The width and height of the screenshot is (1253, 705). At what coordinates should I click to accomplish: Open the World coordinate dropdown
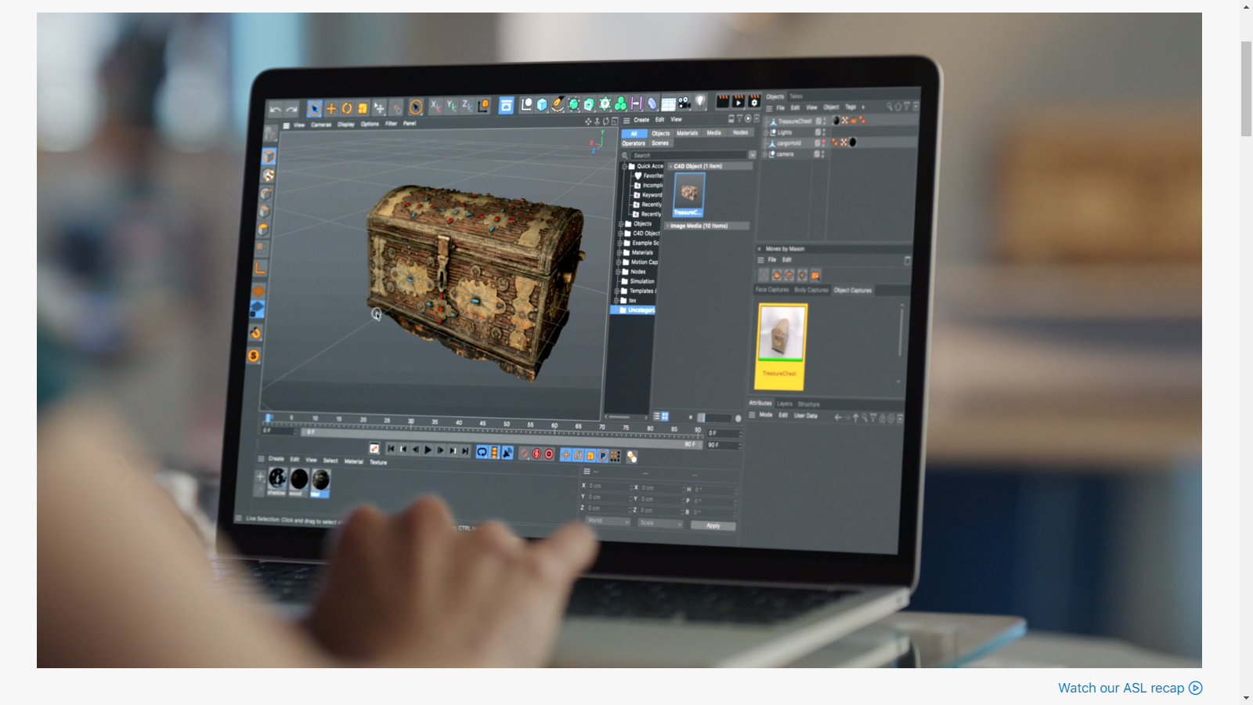tap(607, 521)
